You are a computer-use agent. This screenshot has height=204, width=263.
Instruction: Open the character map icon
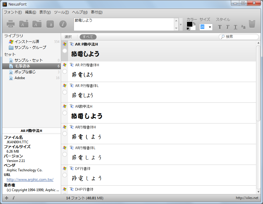coord(50,24)
